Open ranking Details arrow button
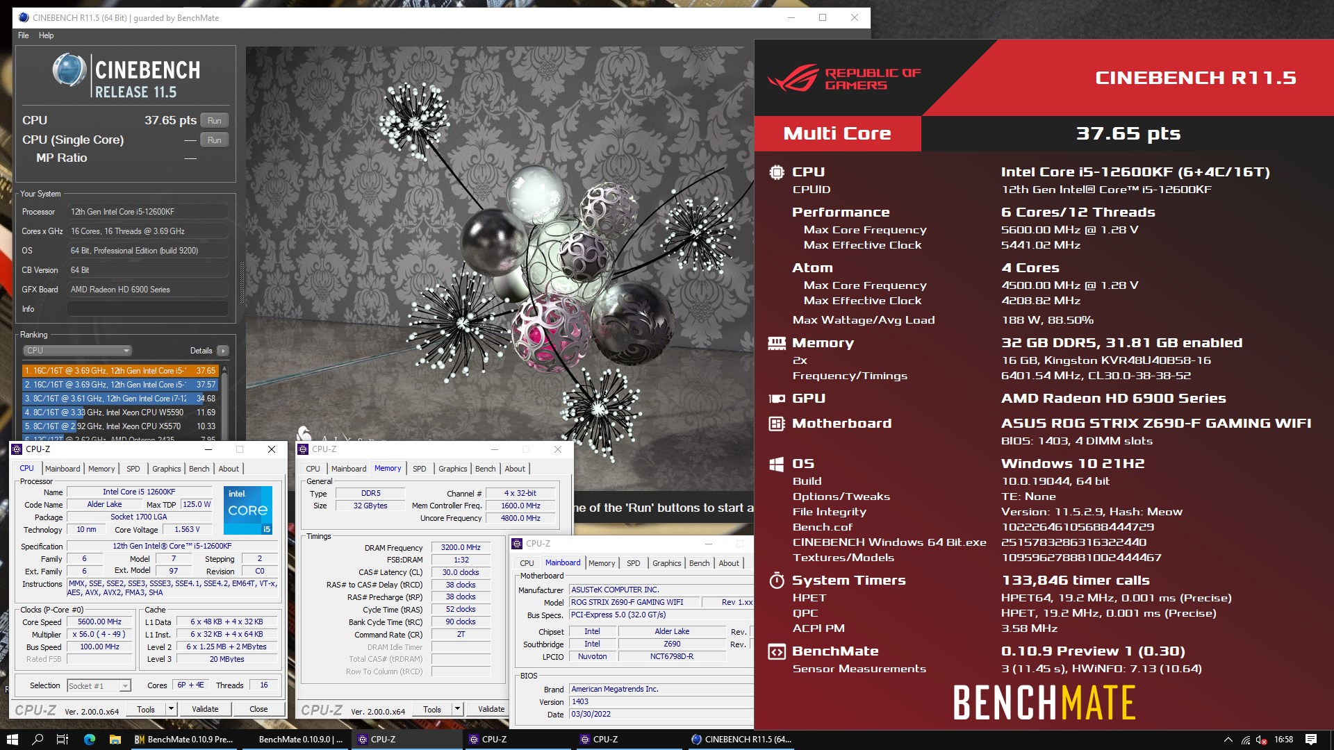1334x750 pixels. 223,351
